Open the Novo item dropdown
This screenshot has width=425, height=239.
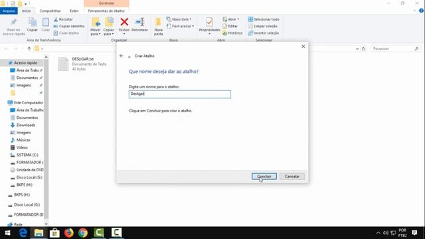pos(179,19)
